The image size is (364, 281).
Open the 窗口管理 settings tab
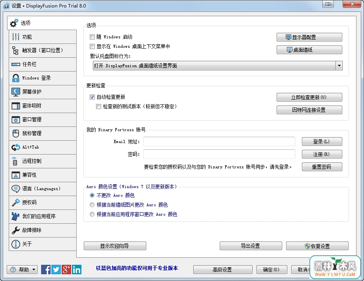point(42,120)
